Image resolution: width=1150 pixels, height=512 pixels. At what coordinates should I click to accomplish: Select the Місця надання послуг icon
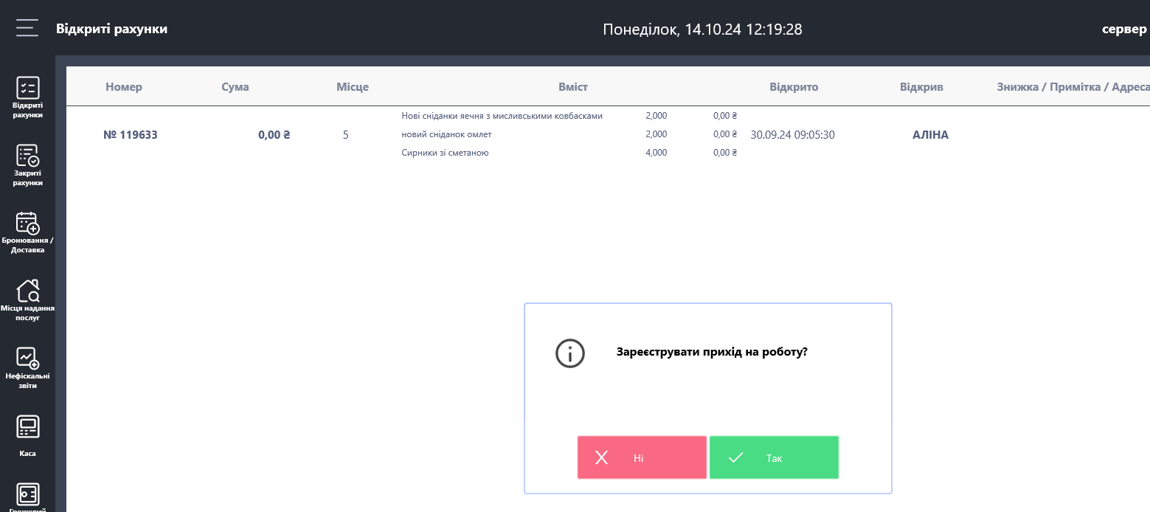(x=28, y=291)
